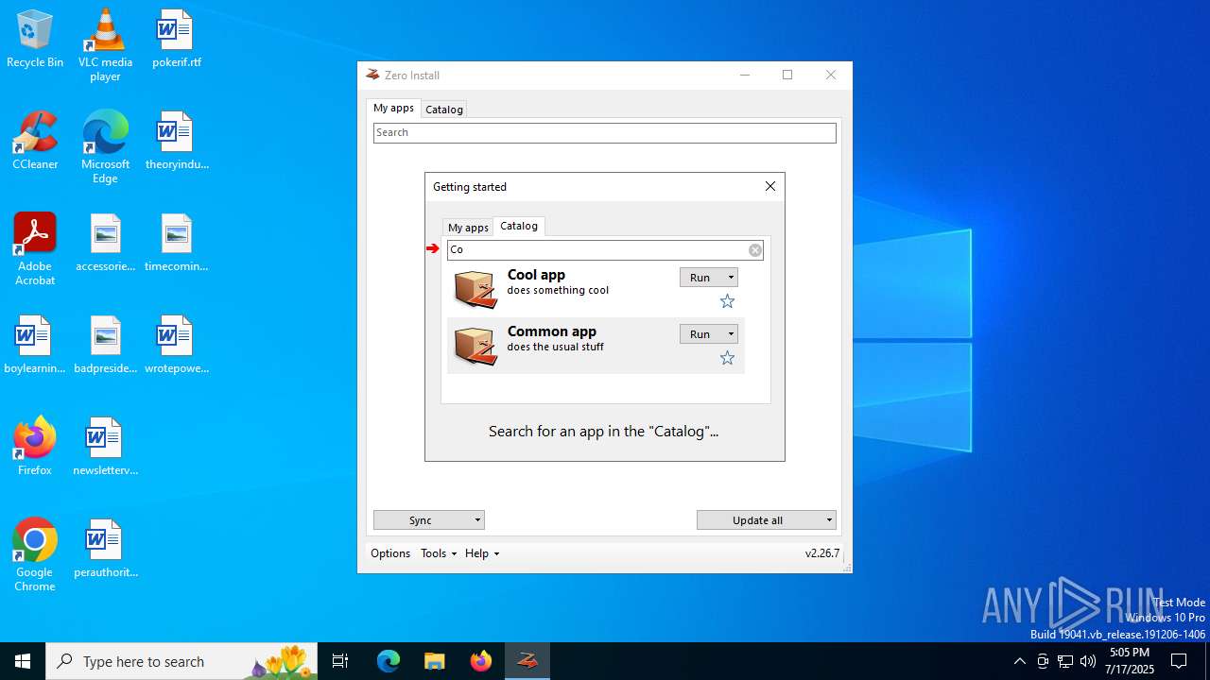Toggle favorite star for Cool app
This screenshot has width=1210, height=680.
pos(727,301)
